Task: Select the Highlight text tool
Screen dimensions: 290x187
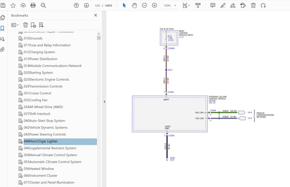Action: (x=223, y=5)
